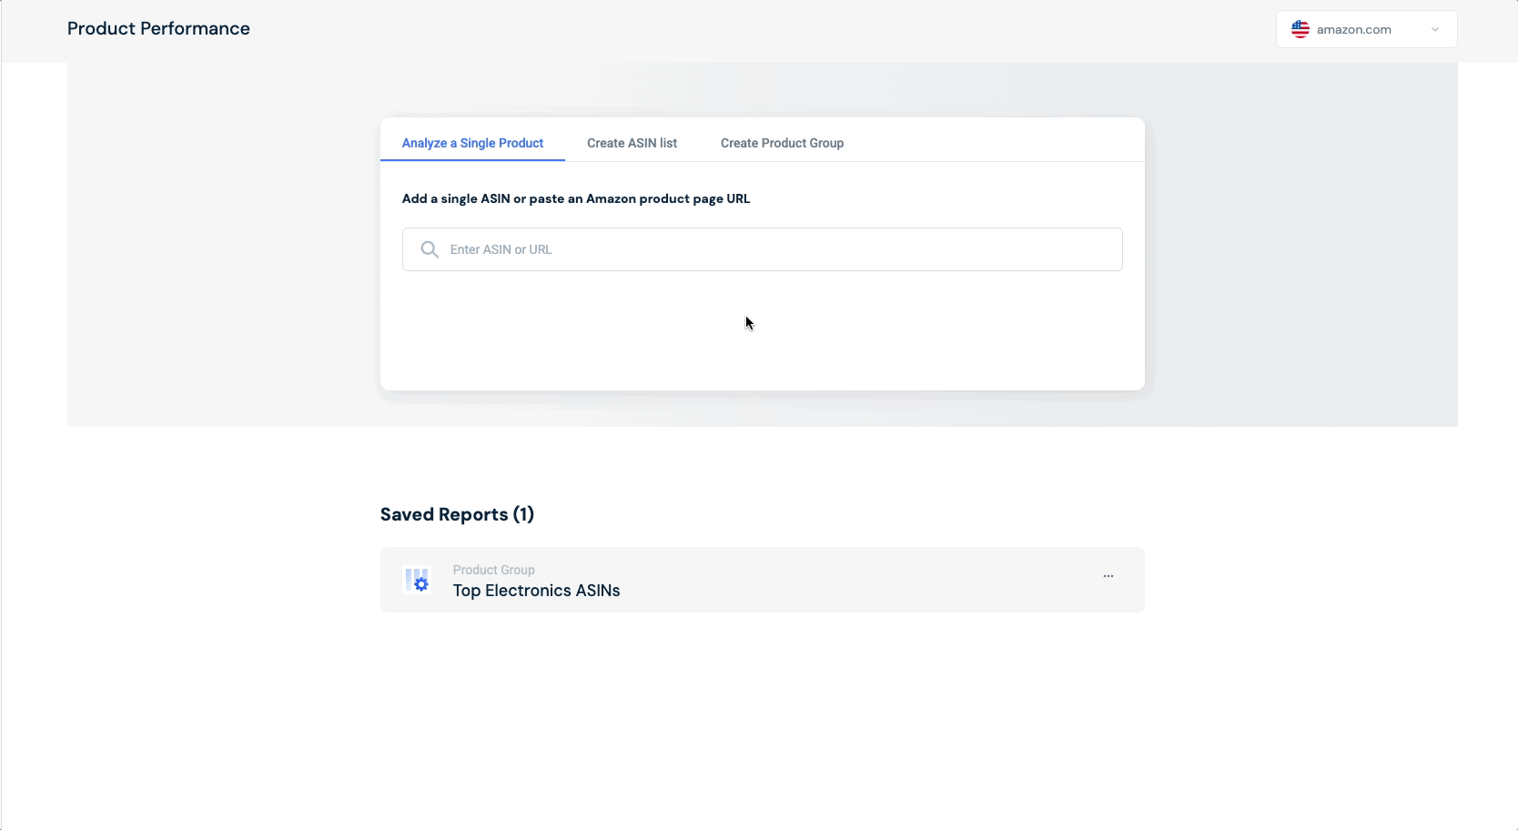The width and height of the screenshot is (1518, 830).
Task: Click the 'Add a single ASIN' instruction text
Action: click(x=576, y=198)
